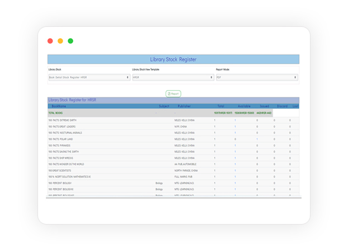Click the green Report button
Image resolution: width=348 pixels, height=252 pixels.
click(173, 94)
